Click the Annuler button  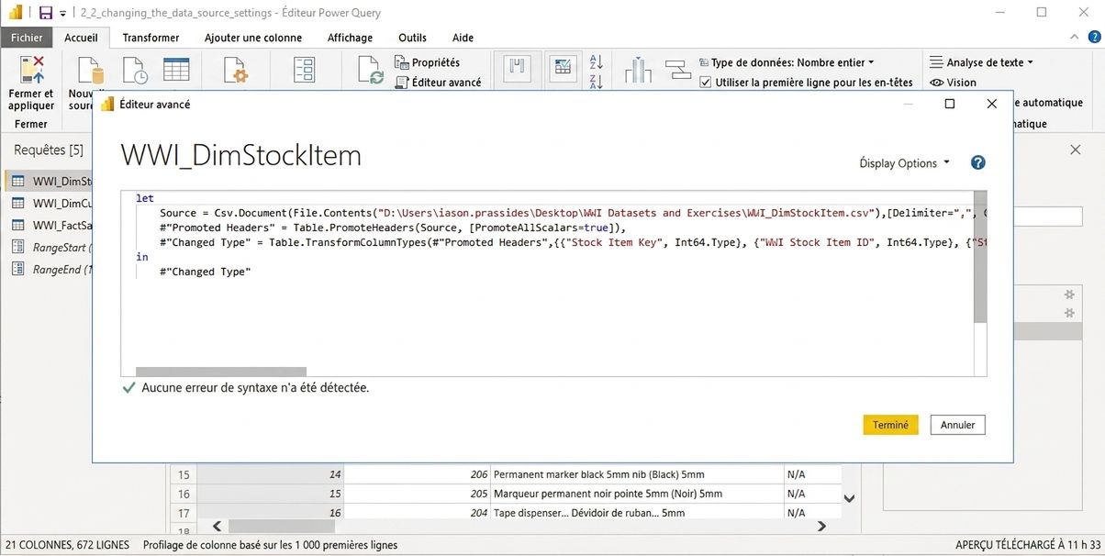(958, 425)
